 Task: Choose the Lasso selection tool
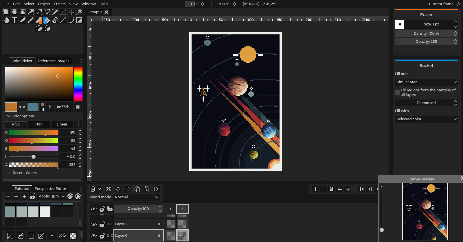point(47,12)
